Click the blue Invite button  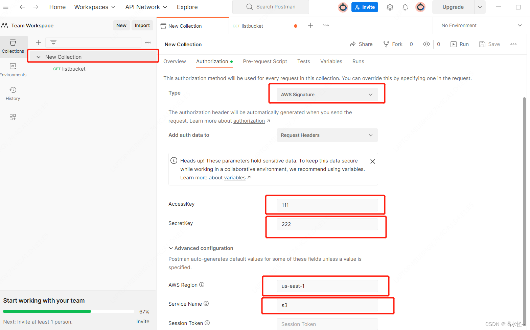[x=365, y=7]
